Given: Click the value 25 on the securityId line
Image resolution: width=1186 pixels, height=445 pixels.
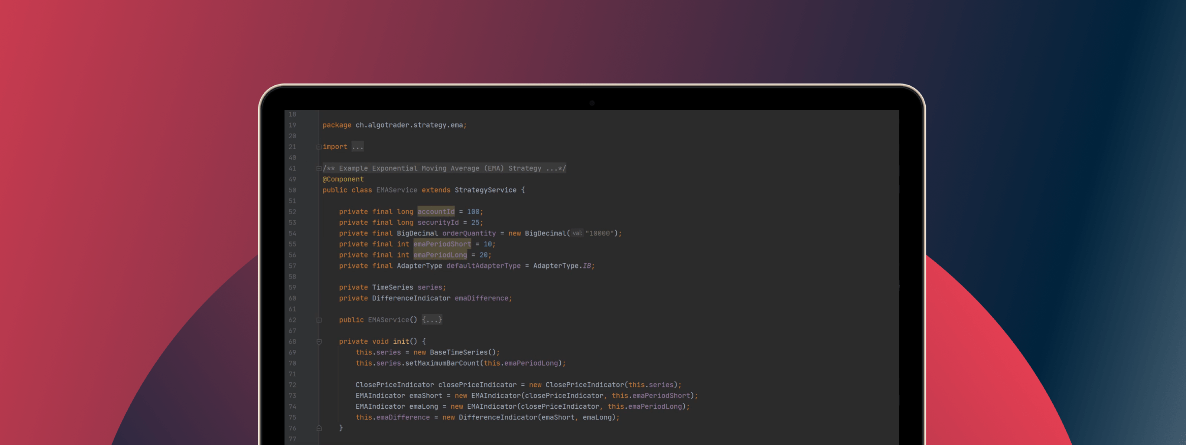Looking at the screenshot, I should (x=475, y=222).
